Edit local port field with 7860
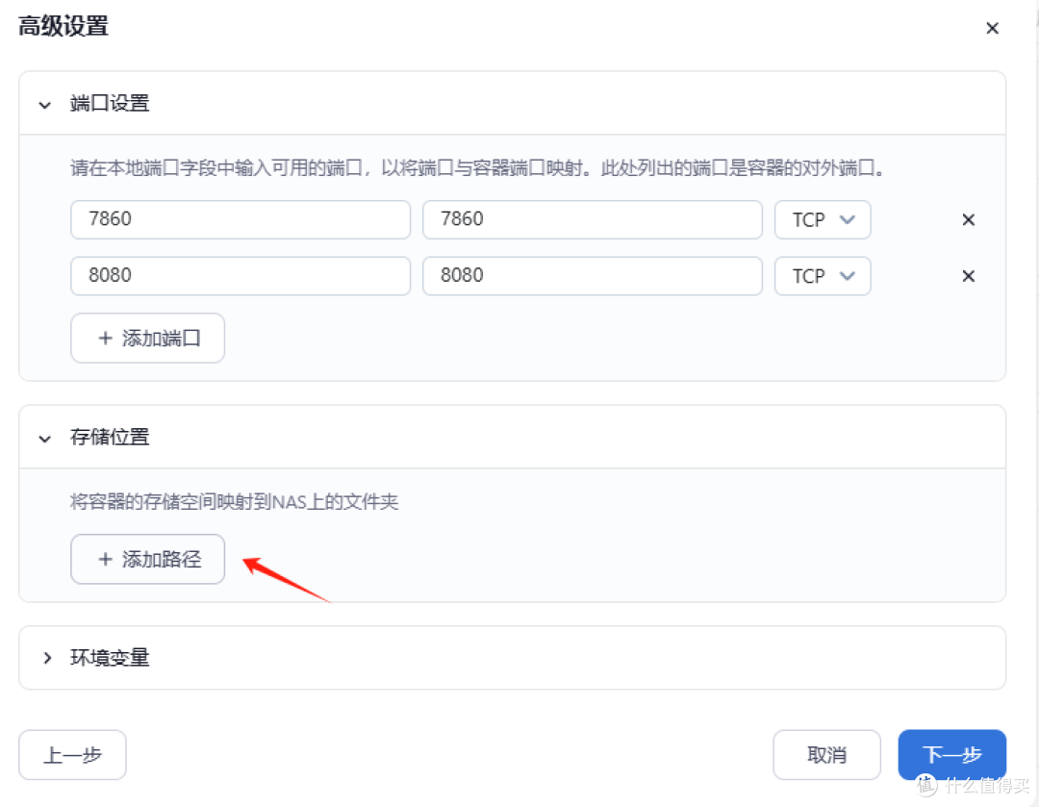Image resolution: width=1039 pixels, height=807 pixels. pyautogui.click(x=241, y=219)
